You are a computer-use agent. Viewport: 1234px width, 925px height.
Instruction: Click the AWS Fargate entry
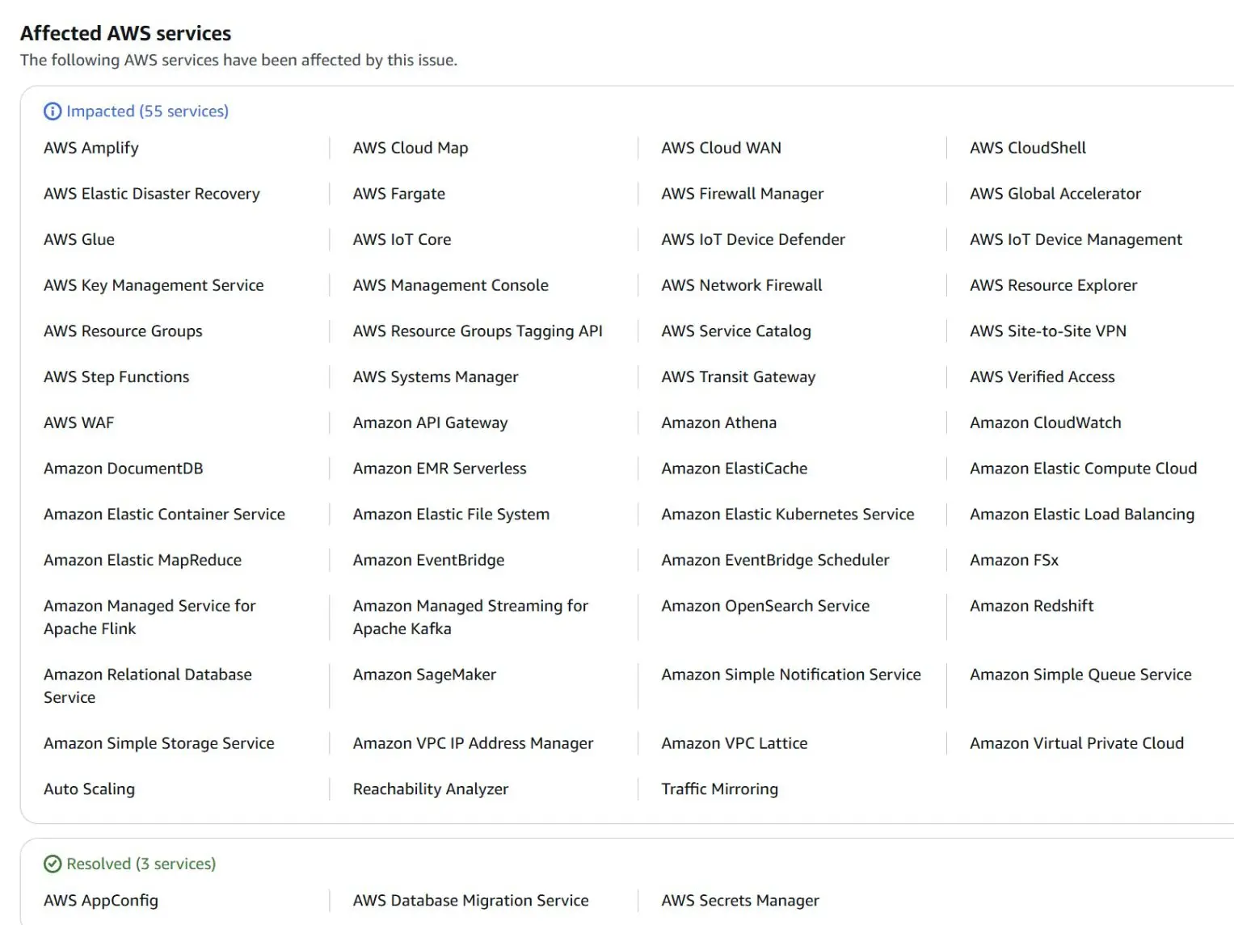tap(399, 194)
